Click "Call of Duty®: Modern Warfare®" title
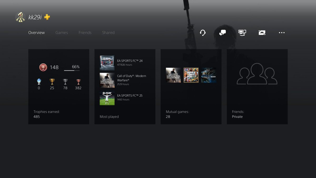Image resolution: width=316 pixels, height=178 pixels. click(132, 78)
